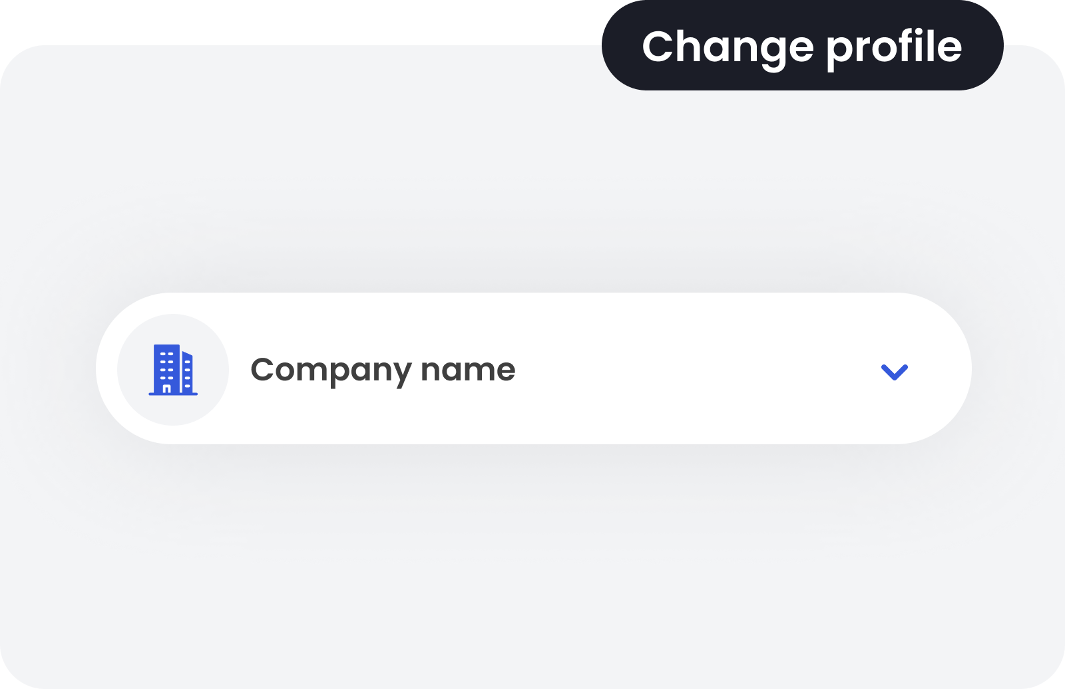Expand the Company name dropdown
This screenshot has height=689, width=1065.
[894, 372]
